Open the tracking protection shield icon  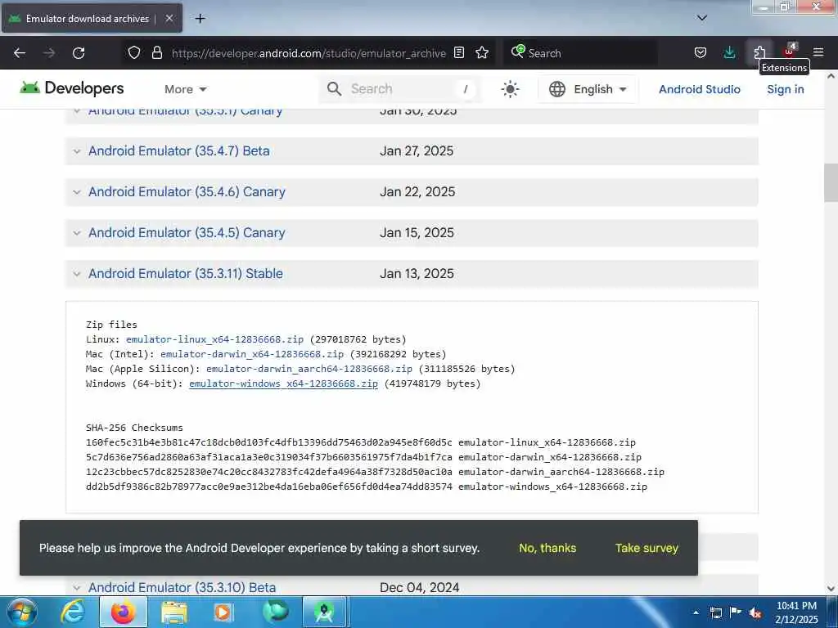click(x=134, y=53)
